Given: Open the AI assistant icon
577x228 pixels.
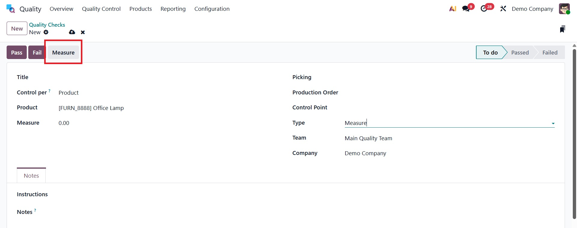Looking at the screenshot, I should point(453,9).
